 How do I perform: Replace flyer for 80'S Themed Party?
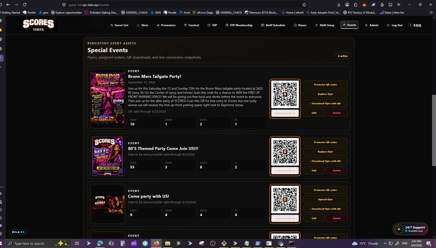pyautogui.click(x=325, y=152)
